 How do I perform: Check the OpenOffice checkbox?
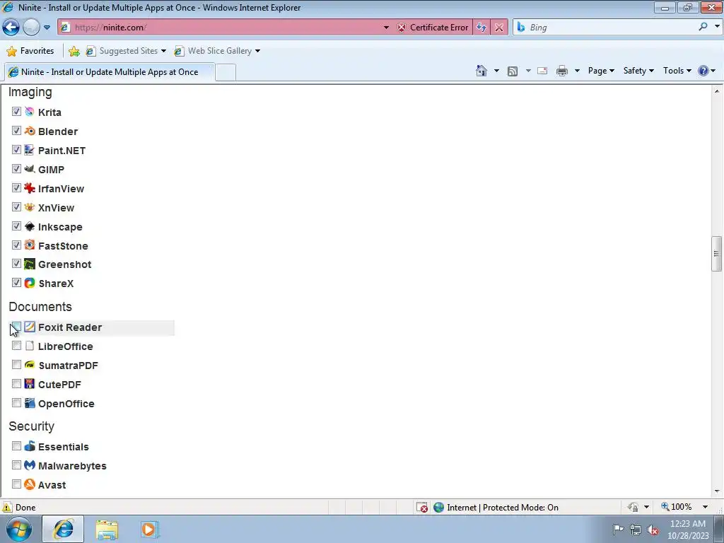17,402
